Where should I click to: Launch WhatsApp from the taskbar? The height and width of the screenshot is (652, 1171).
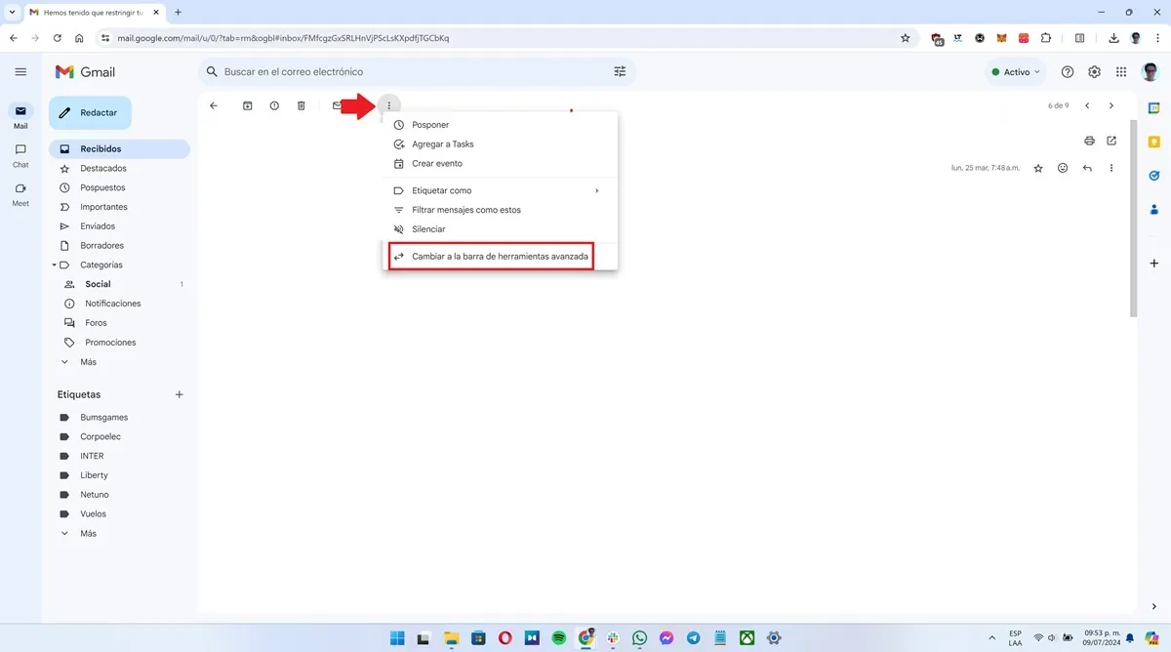[639, 637]
